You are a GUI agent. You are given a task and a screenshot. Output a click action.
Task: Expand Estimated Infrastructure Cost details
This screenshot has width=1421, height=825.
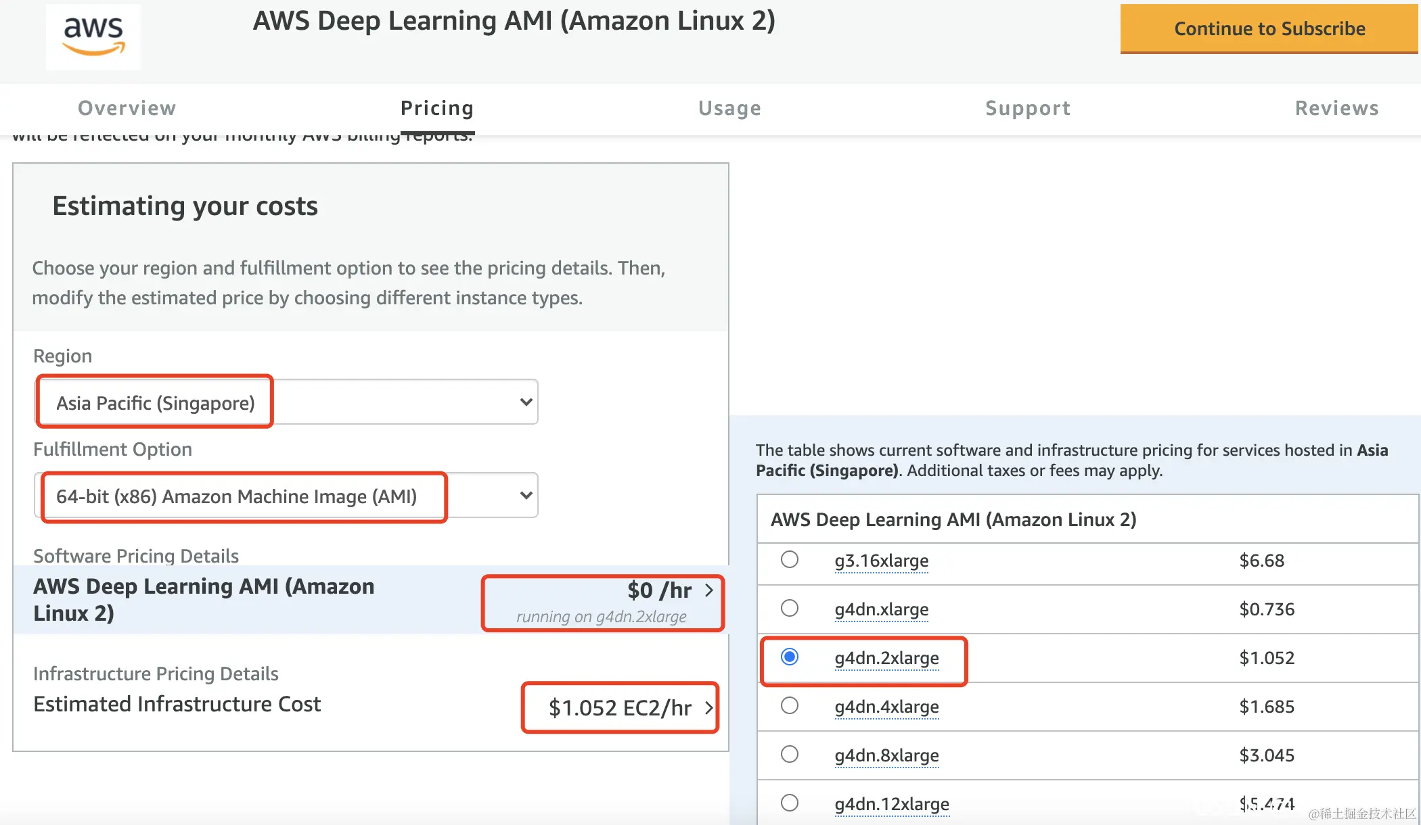tap(620, 707)
